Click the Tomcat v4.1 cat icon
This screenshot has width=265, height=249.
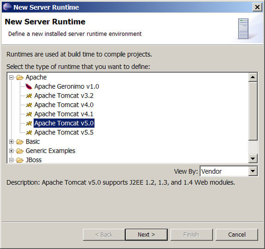point(29,114)
